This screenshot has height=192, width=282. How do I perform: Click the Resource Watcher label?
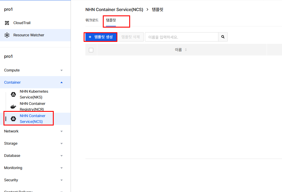click(x=29, y=35)
